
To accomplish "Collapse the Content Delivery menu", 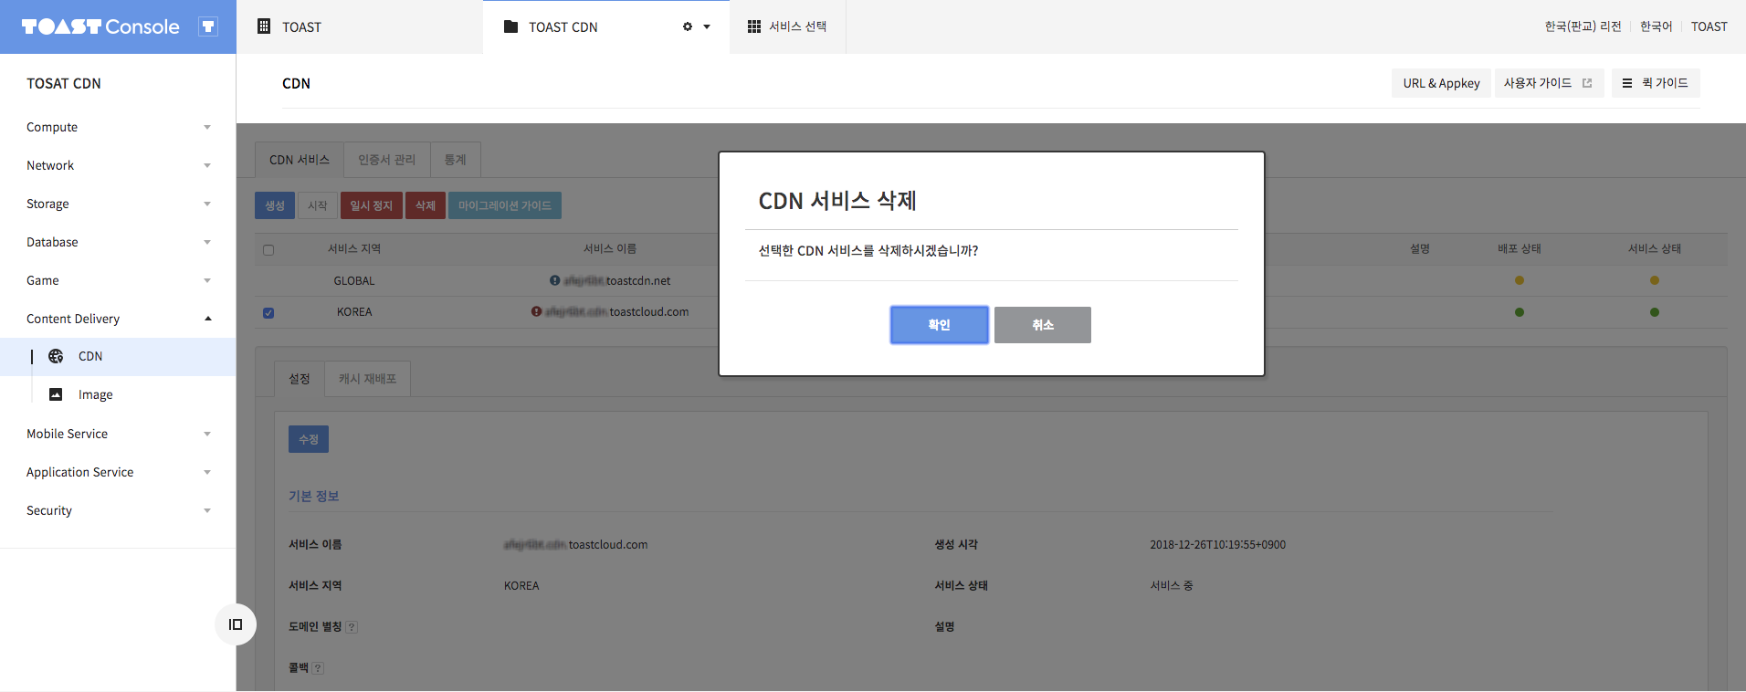I will point(118,319).
